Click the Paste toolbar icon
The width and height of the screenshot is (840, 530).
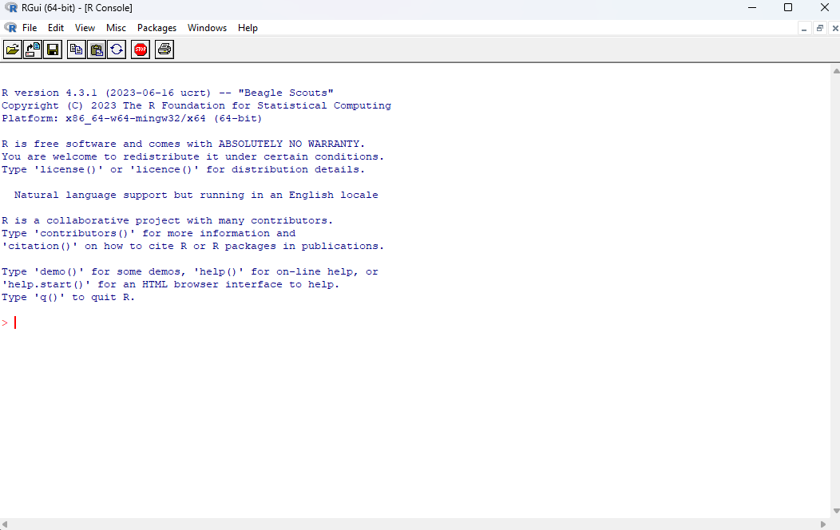coord(97,49)
